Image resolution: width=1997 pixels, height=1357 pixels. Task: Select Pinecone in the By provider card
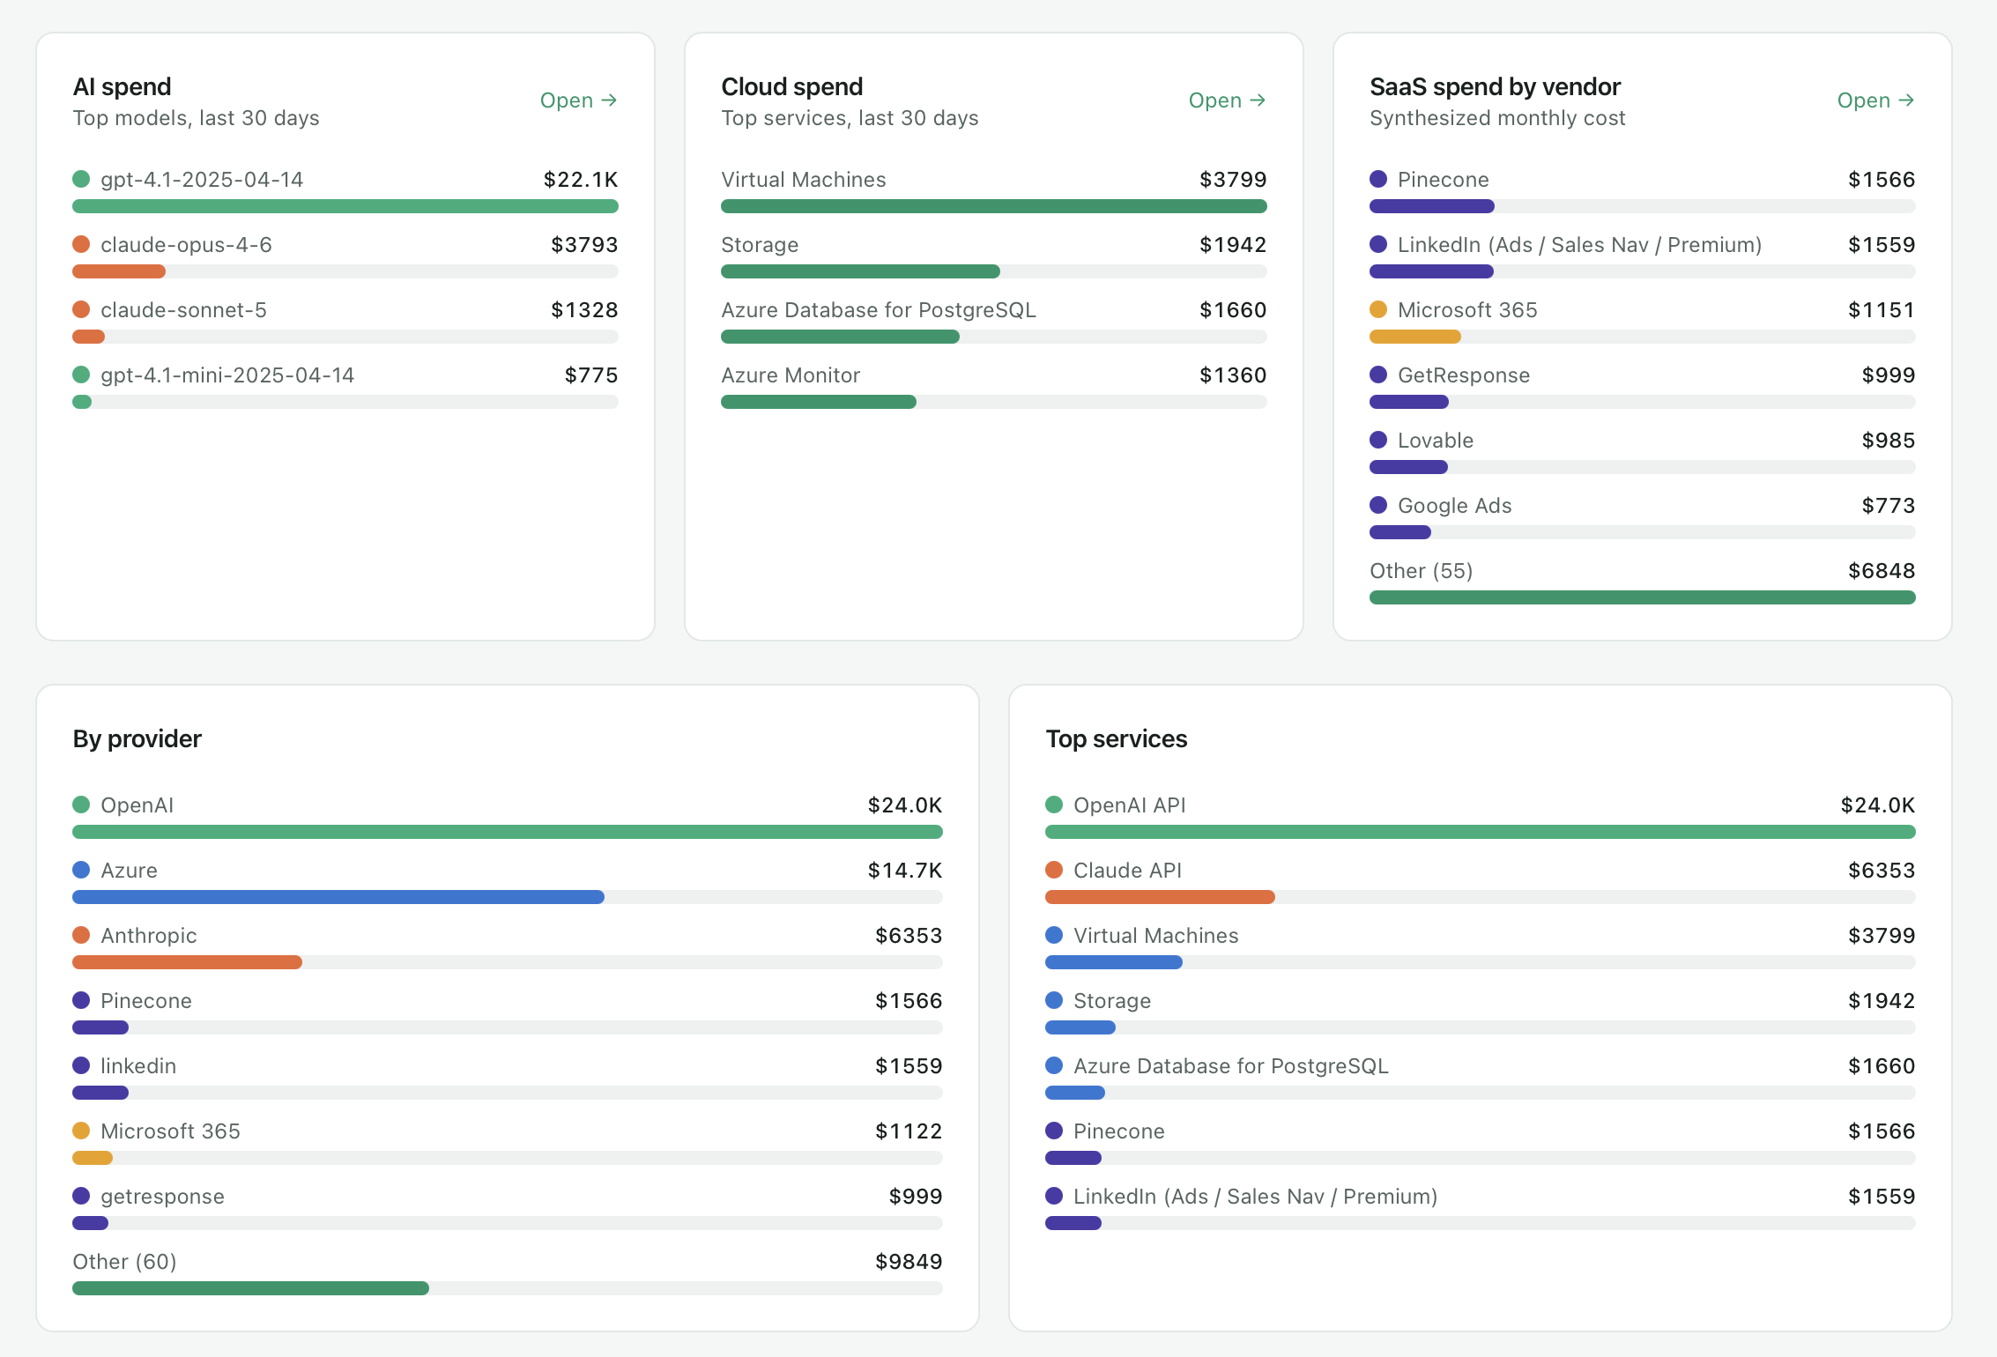click(145, 1001)
